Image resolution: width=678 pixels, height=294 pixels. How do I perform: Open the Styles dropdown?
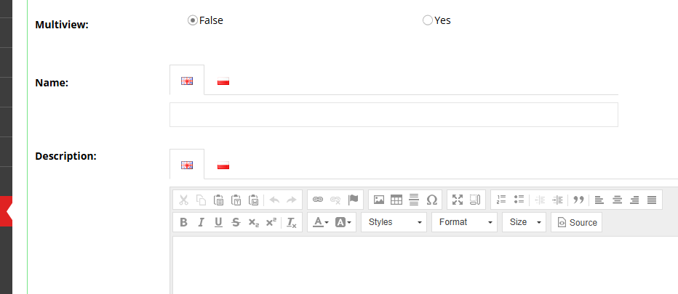(x=394, y=222)
